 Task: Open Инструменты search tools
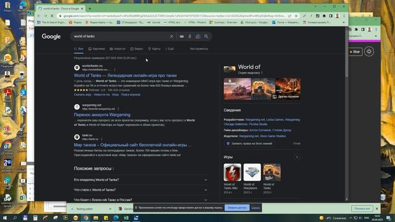click(199, 49)
